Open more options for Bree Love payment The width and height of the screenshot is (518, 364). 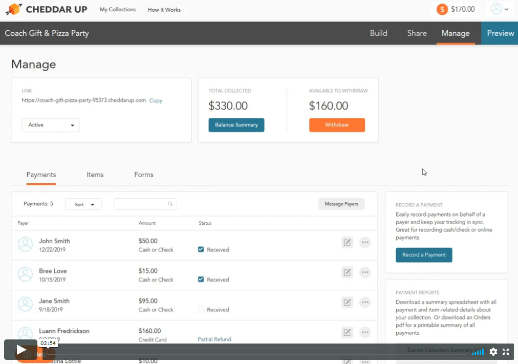[x=365, y=272]
